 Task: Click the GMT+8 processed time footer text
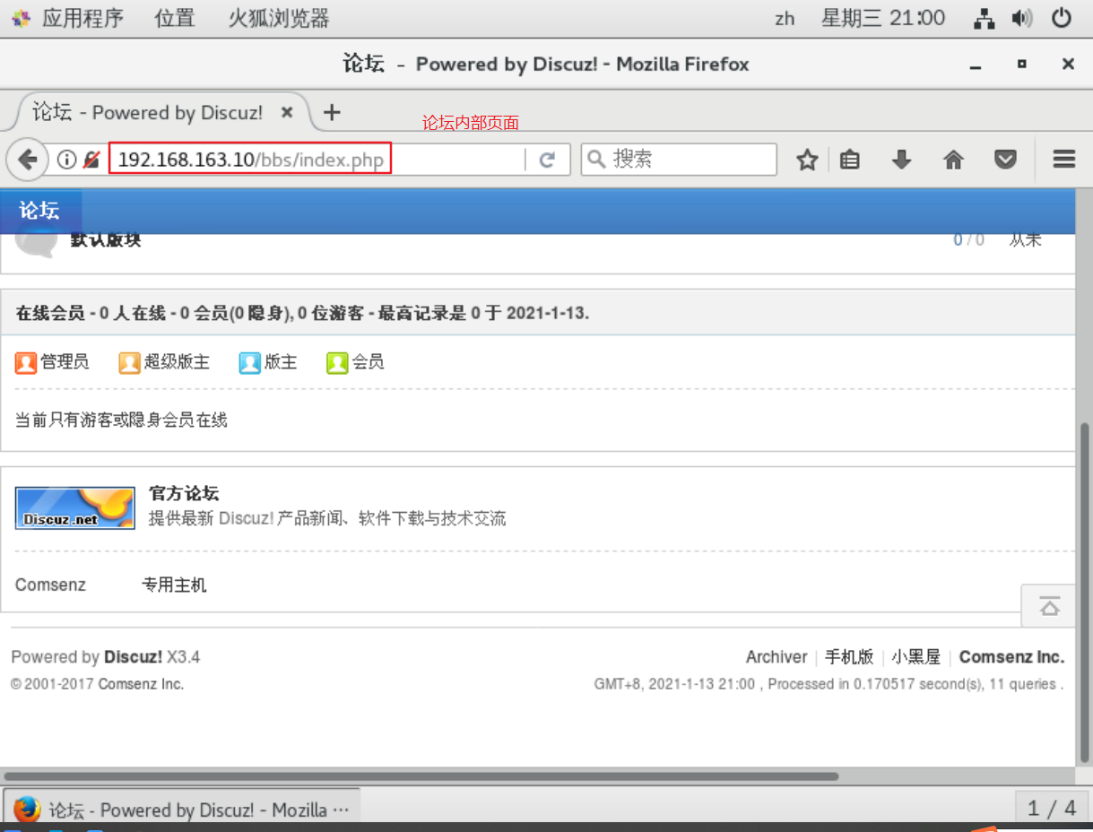tap(828, 684)
